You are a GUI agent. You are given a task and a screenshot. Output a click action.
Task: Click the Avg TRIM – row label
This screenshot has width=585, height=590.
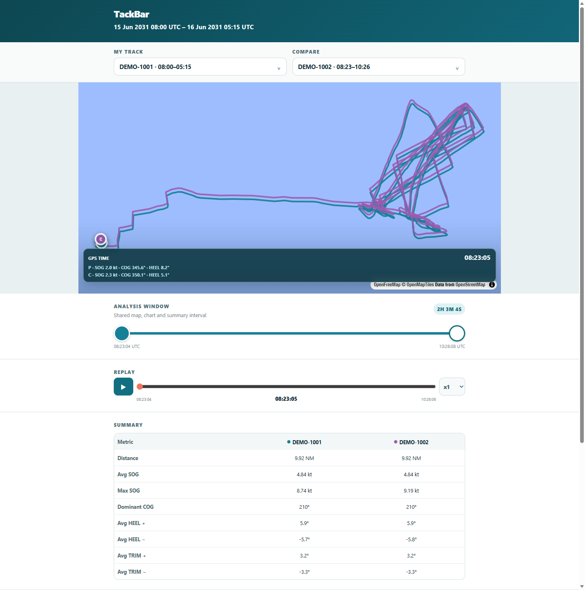coord(132,572)
